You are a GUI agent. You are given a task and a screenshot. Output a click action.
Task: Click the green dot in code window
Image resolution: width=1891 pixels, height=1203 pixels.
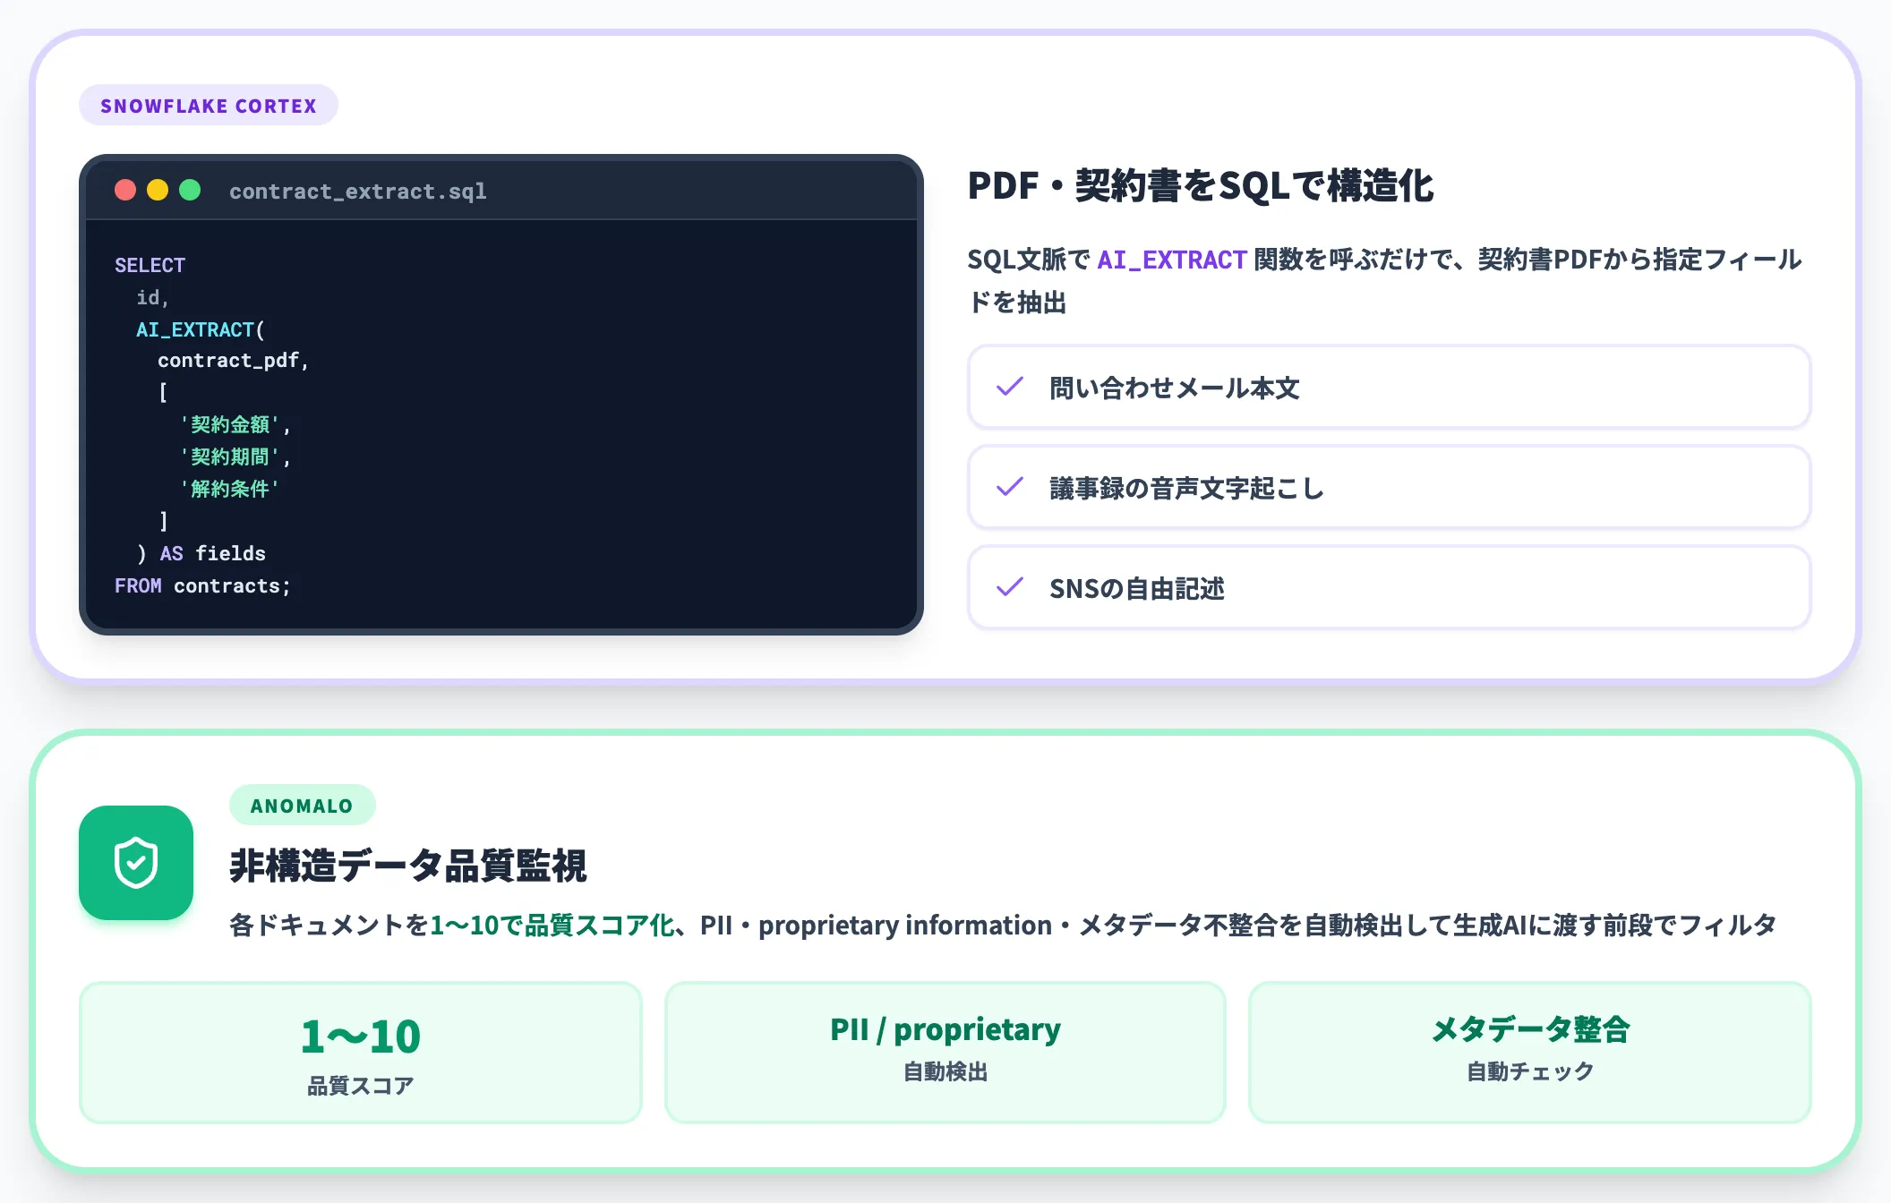click(190, 190)
